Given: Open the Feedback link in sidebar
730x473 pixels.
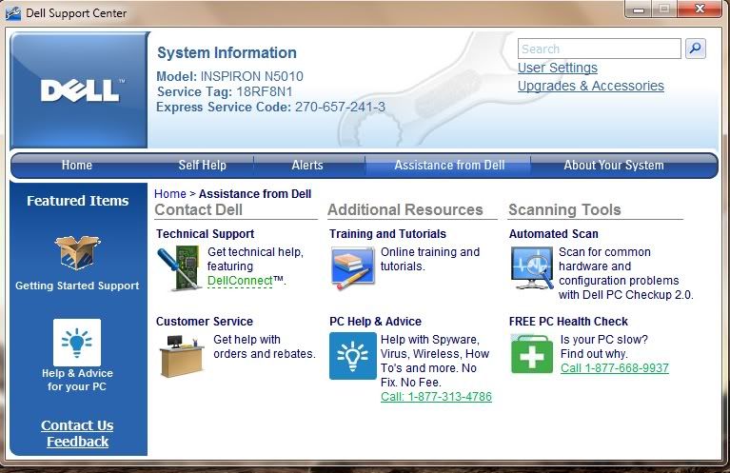Looking at the screenshot, I should click(77, 442).
